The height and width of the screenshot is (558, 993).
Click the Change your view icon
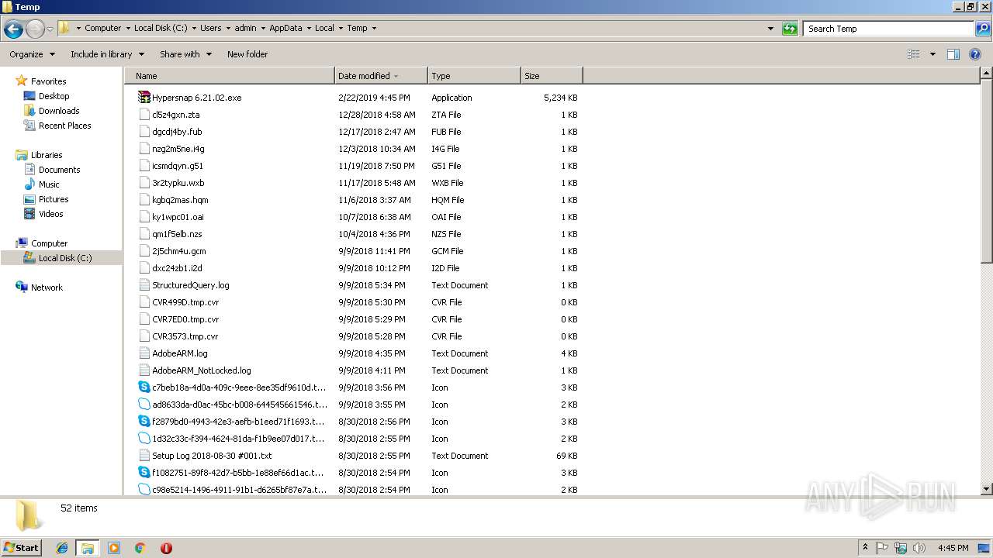point(914,54)
